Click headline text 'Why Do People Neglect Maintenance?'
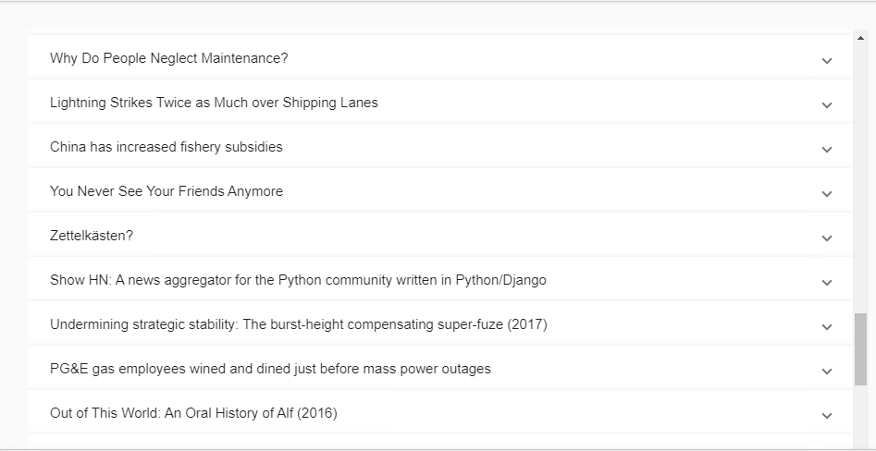Image resolution: width=876 pixels, height=451 pixels. click(169, 58)
